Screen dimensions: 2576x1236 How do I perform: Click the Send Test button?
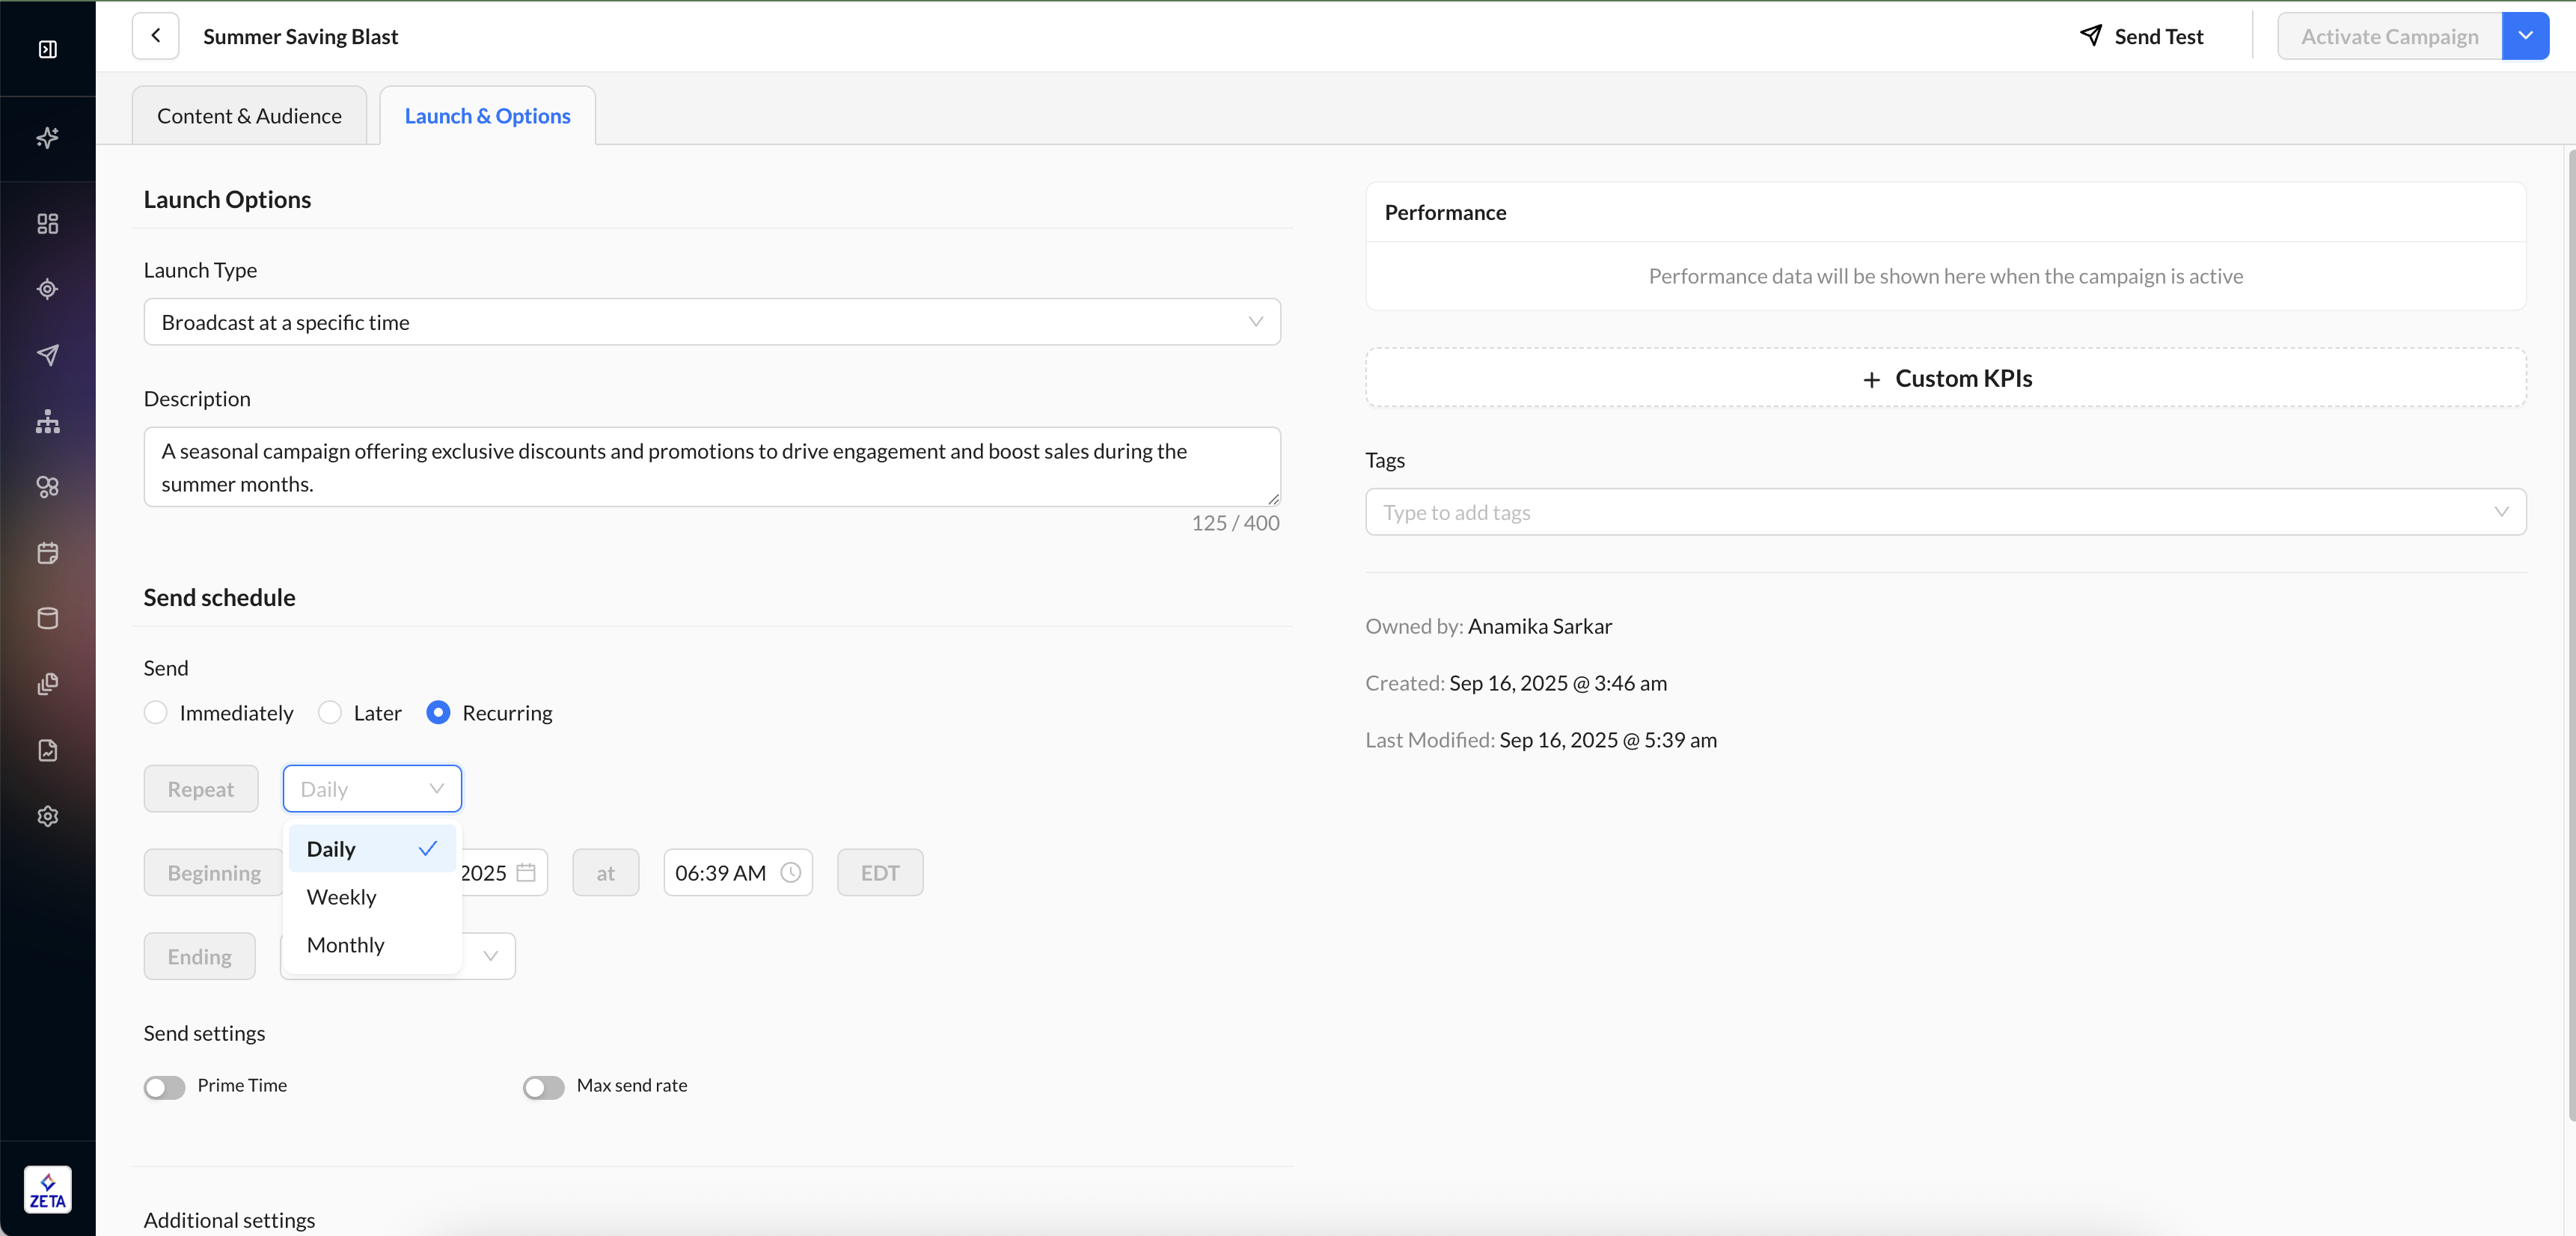point(2141,36)
